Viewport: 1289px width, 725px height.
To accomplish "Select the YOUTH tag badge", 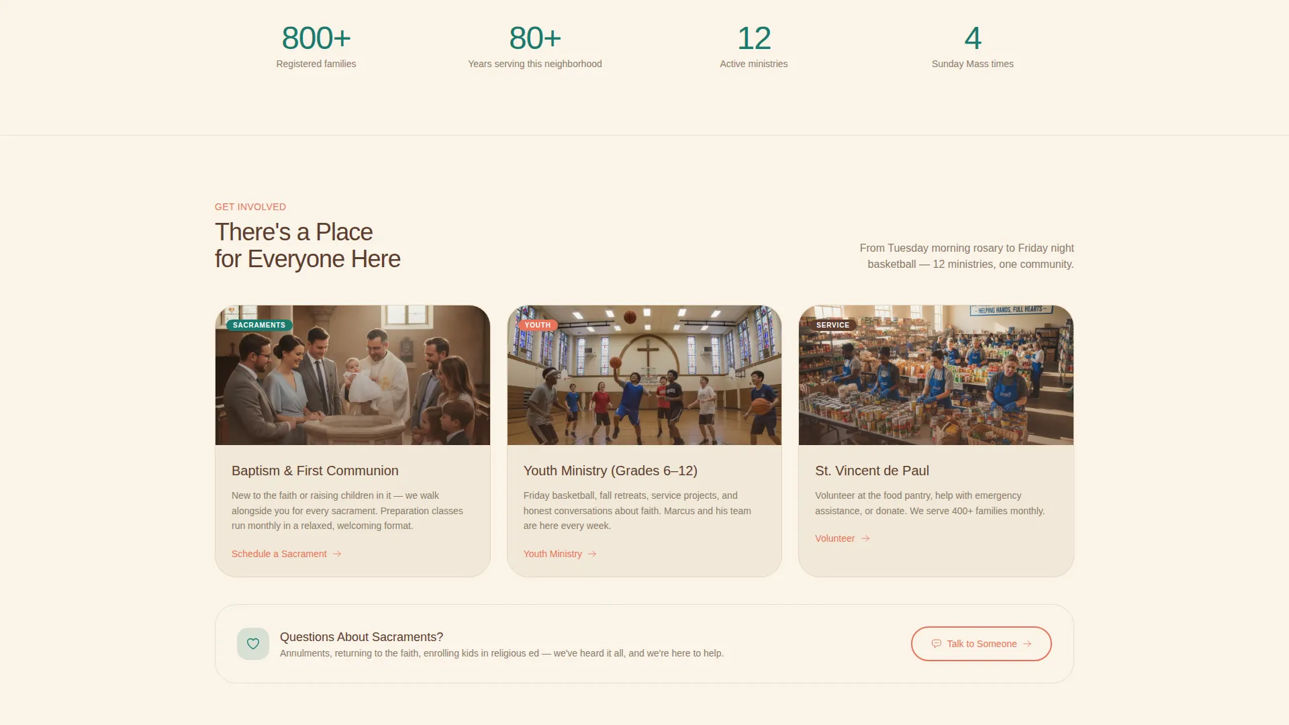I will (537, 325).
